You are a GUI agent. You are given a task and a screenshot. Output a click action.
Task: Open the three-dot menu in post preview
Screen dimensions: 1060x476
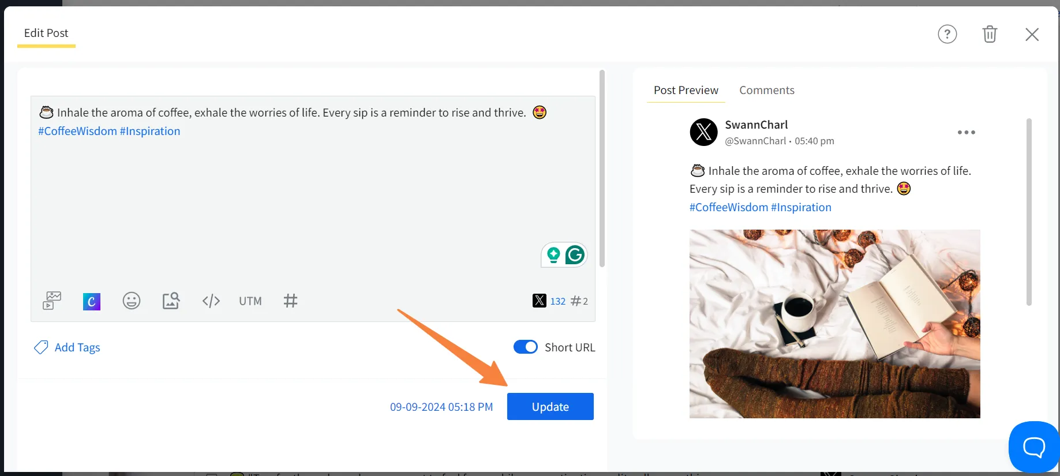click(x=967, y=132)
